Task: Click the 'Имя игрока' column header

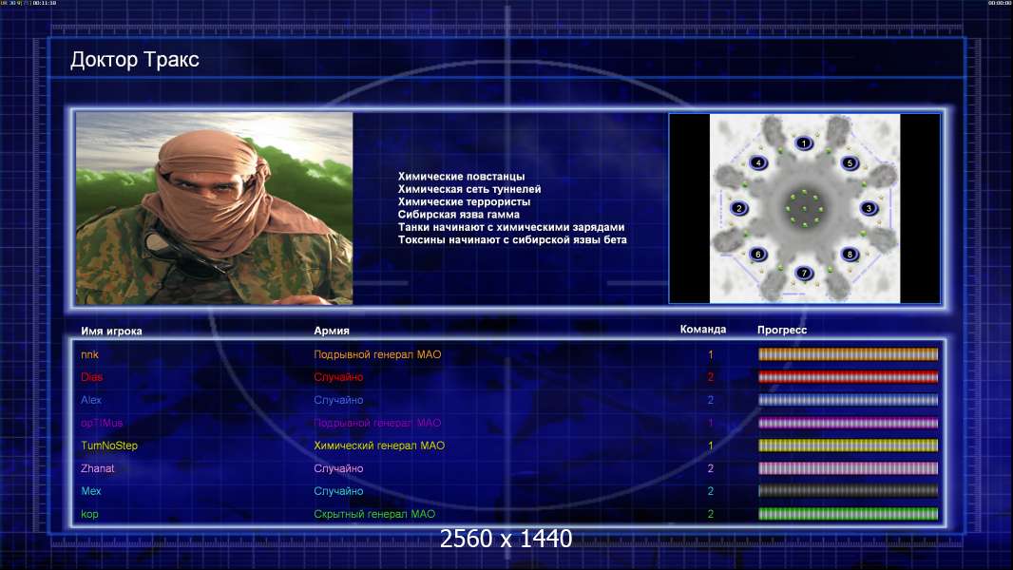Action: coord(111,332)
